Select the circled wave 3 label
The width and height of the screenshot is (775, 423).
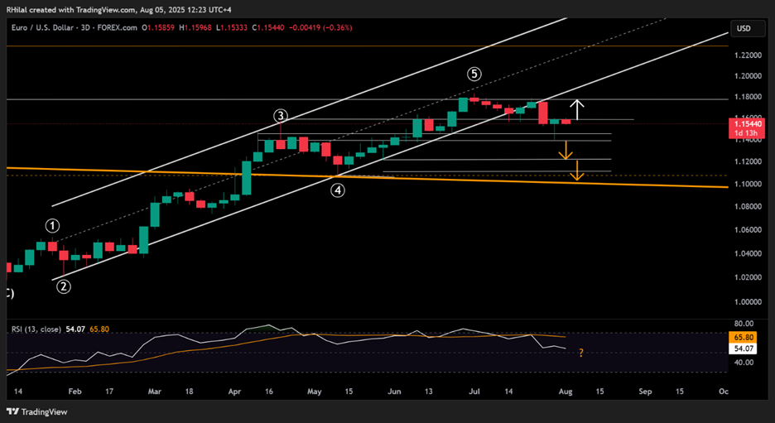click(x=282, y=116)
